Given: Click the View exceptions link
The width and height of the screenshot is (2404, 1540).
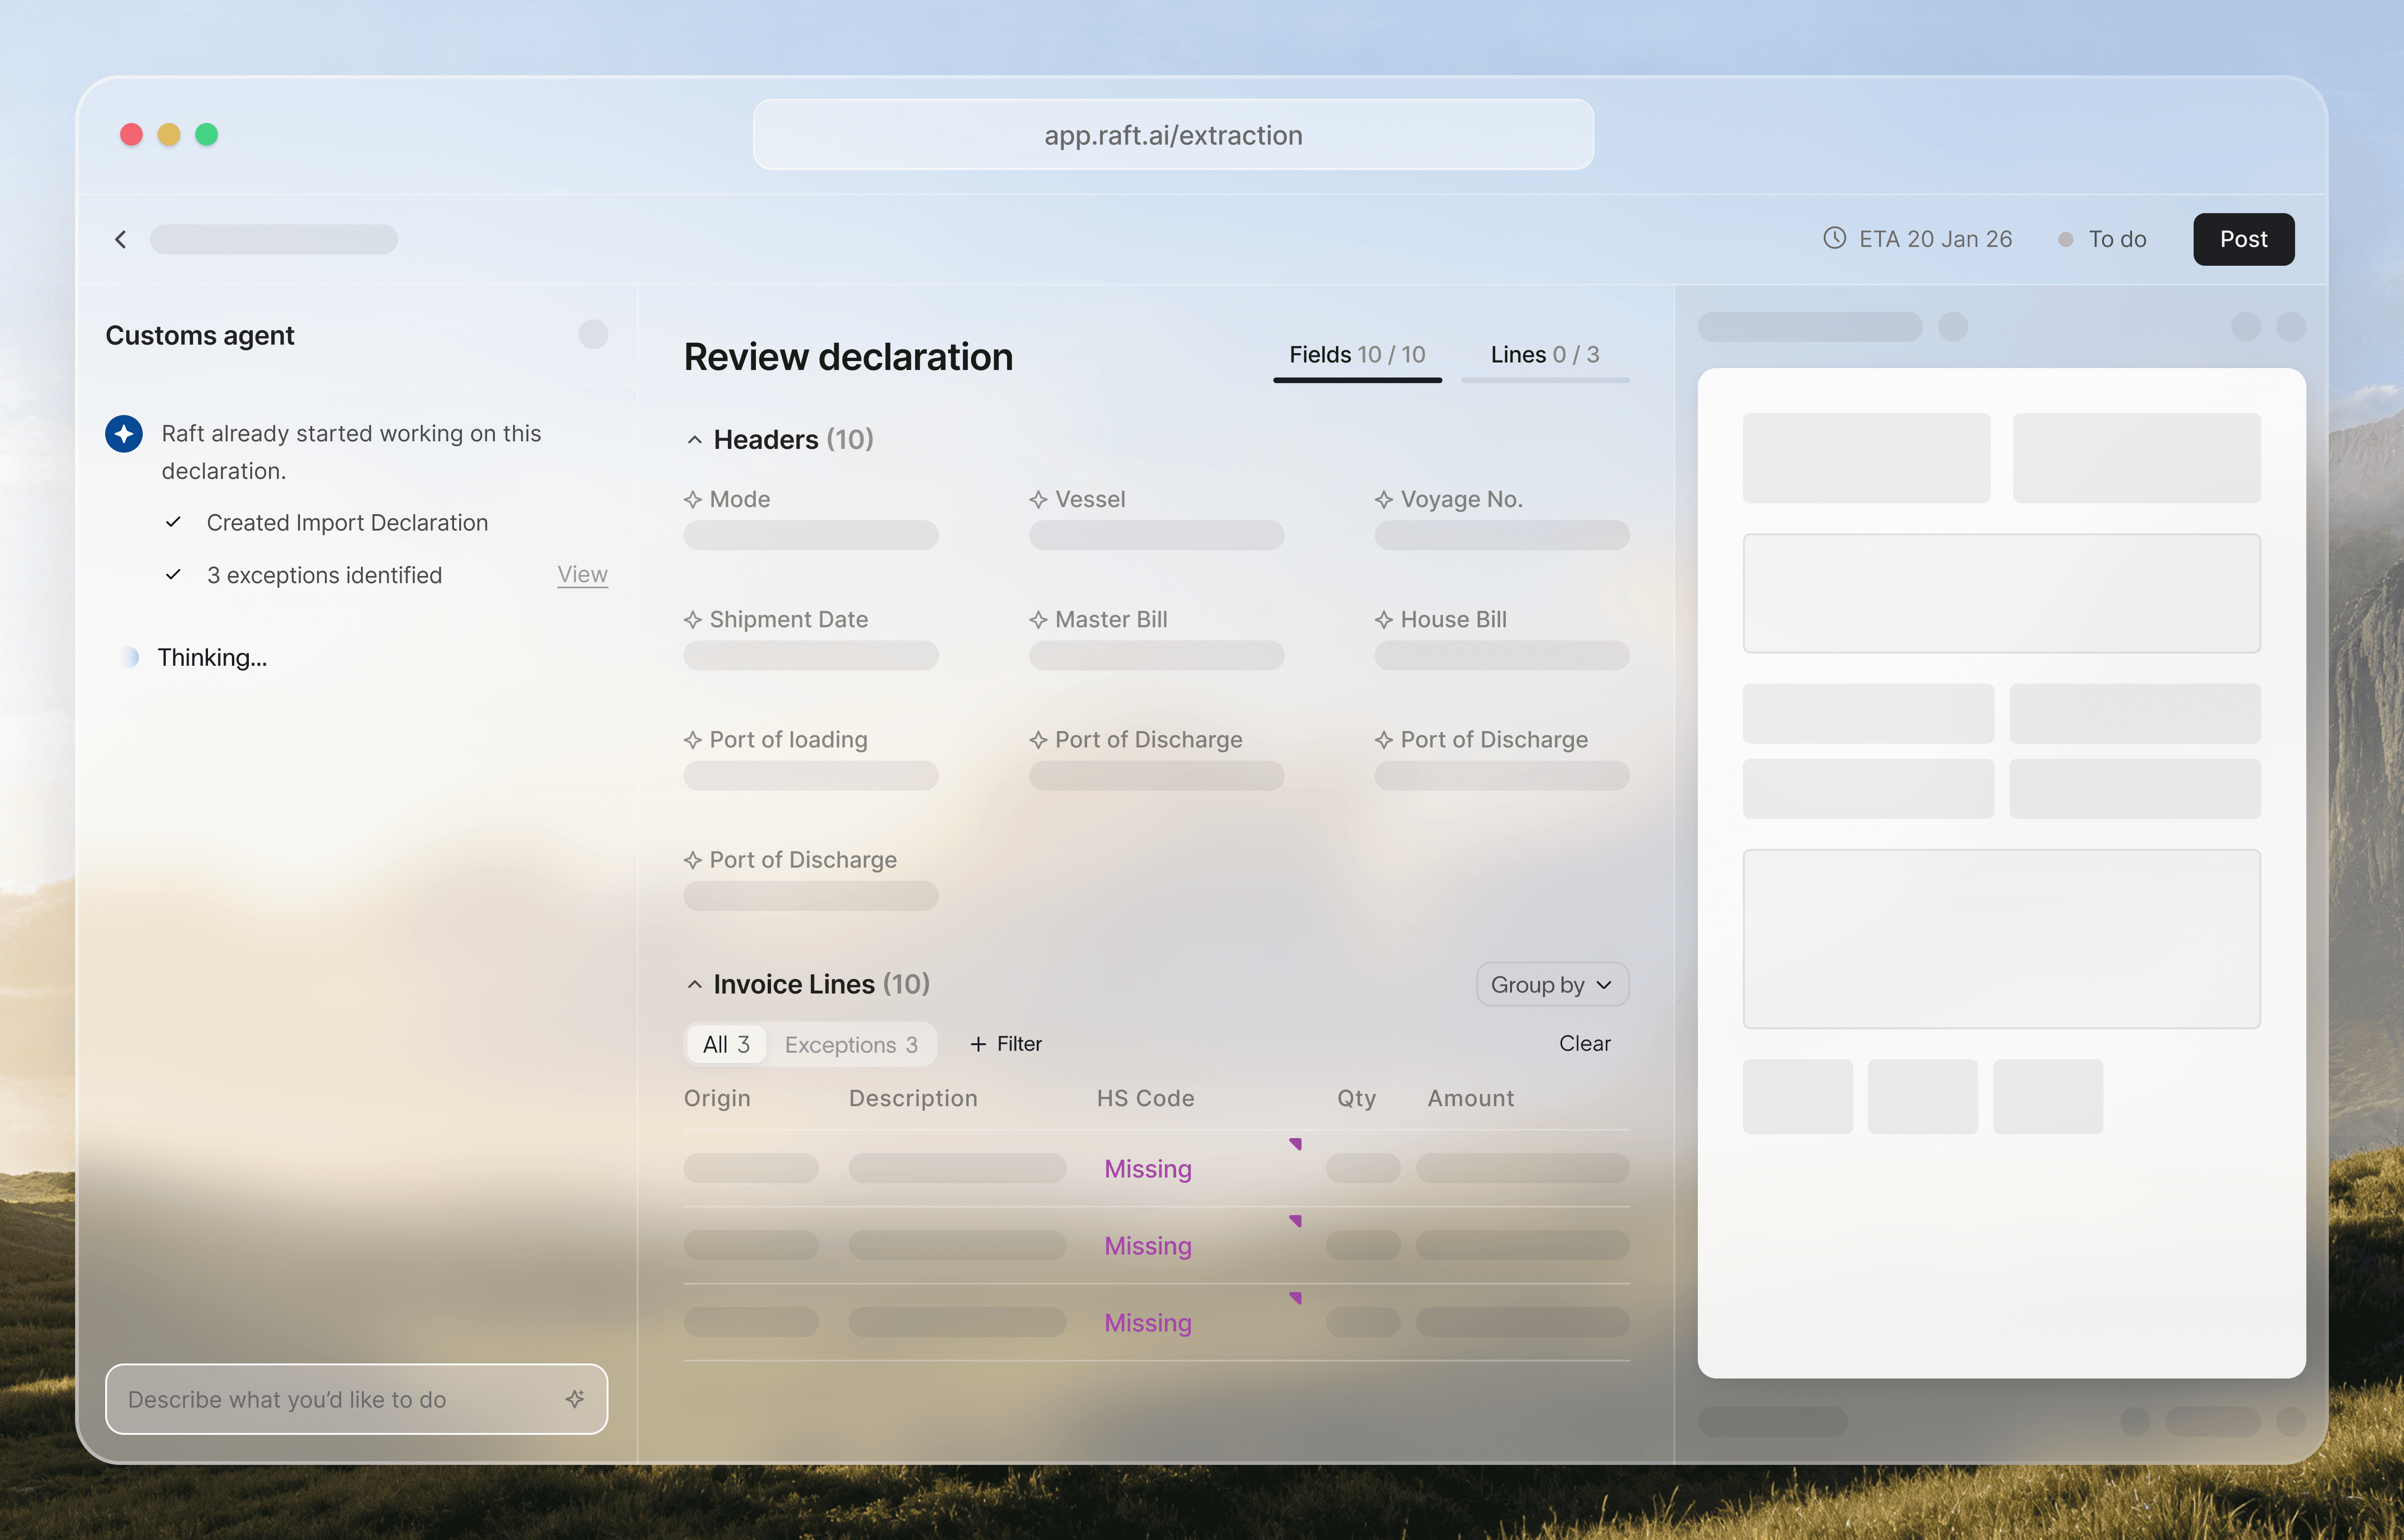Looking at the screenshot, I should pos(582,574).
